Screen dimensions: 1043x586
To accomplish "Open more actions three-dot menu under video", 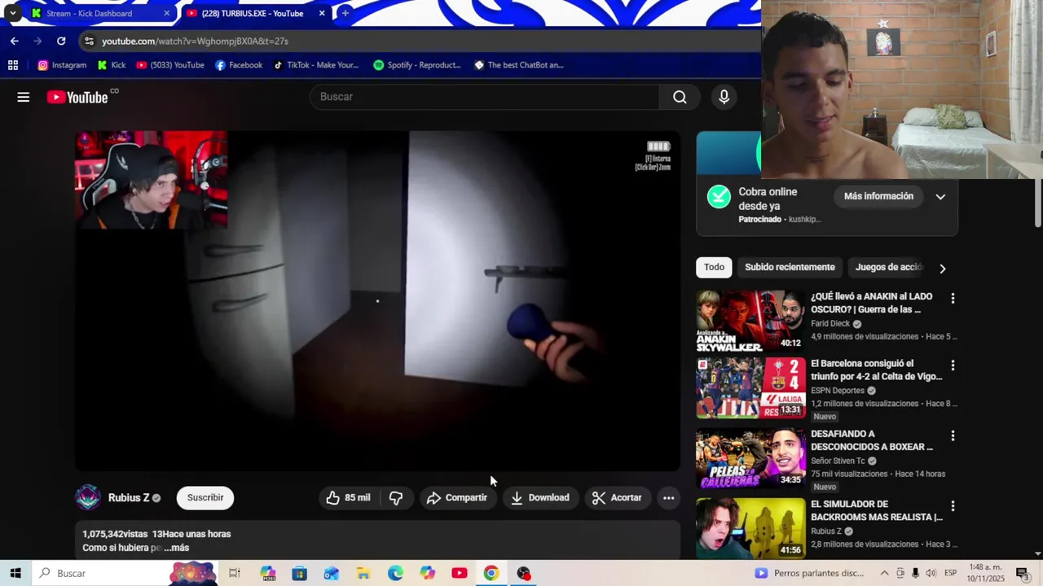I will point(668,497).
